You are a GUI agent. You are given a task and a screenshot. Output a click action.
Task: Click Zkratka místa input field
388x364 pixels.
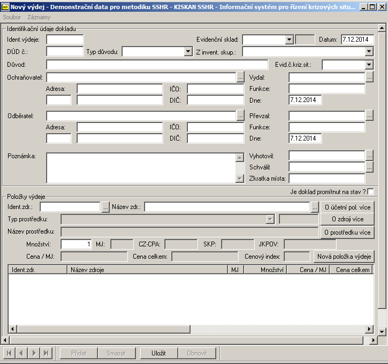click(x=327, y=178)
